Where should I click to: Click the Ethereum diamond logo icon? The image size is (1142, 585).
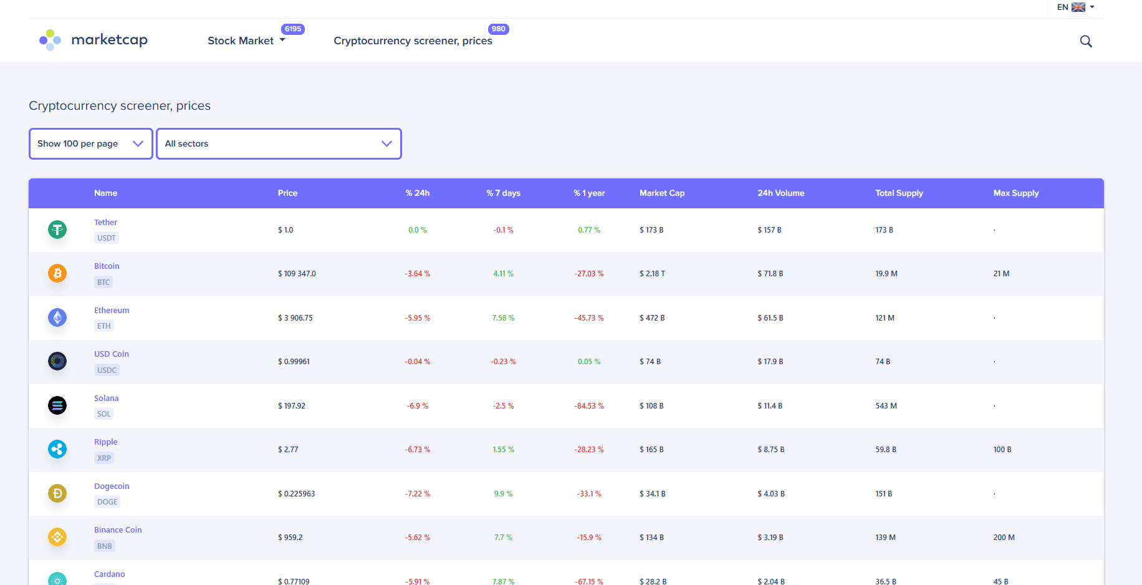click(x=57, y=317)
